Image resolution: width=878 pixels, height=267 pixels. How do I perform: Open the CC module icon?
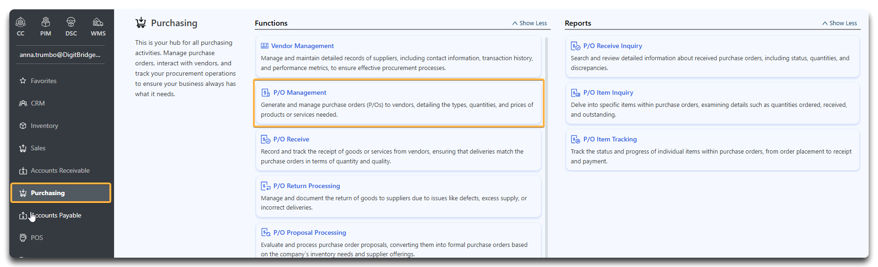21,22
